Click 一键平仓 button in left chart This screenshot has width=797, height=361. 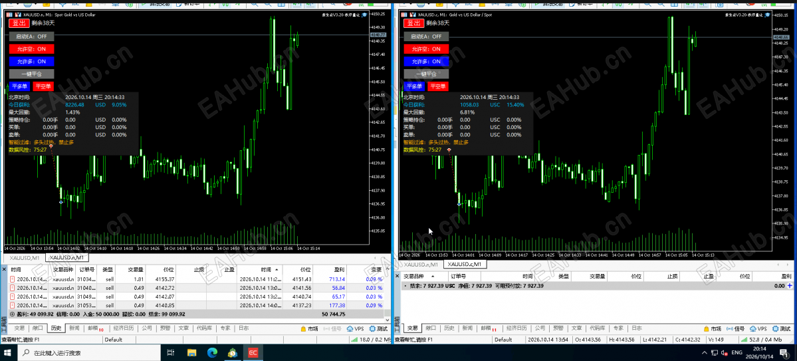click(31, 74)
